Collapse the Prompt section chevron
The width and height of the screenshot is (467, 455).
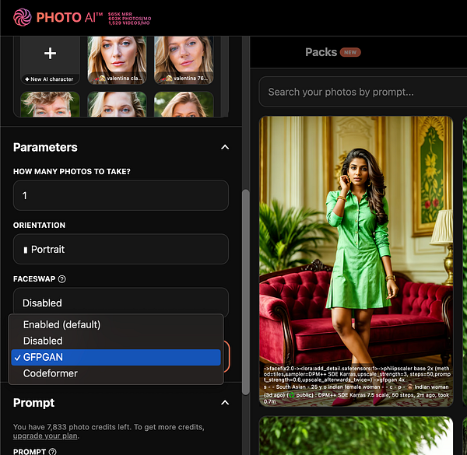[x=225, y=403]
